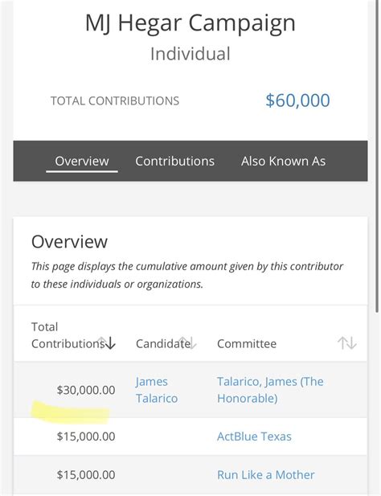Click the page vertical scrollbar
381x496 pixels.
pyautogui.click(x=377, y=157)
